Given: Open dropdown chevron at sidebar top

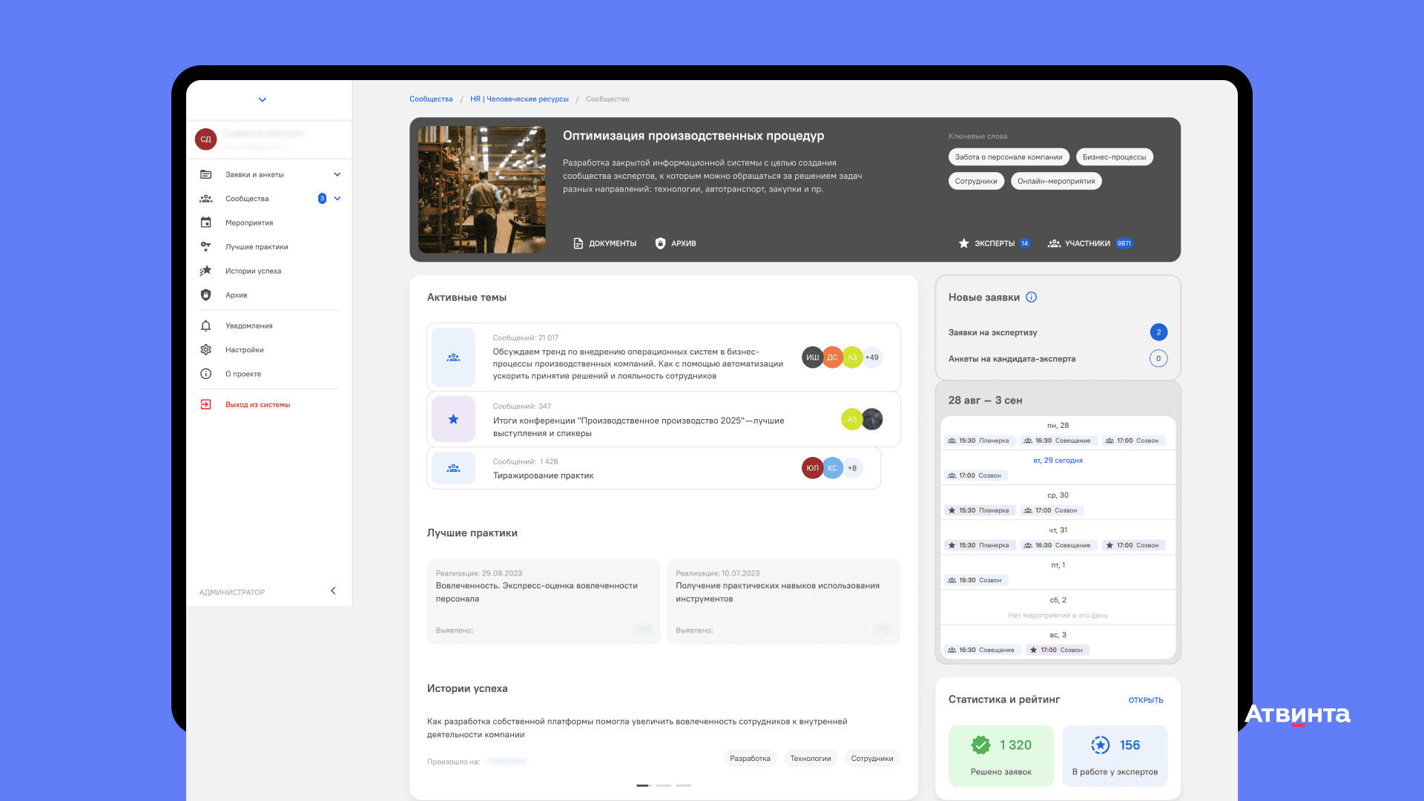Looking at the screenshot, I should coord(262,100).
